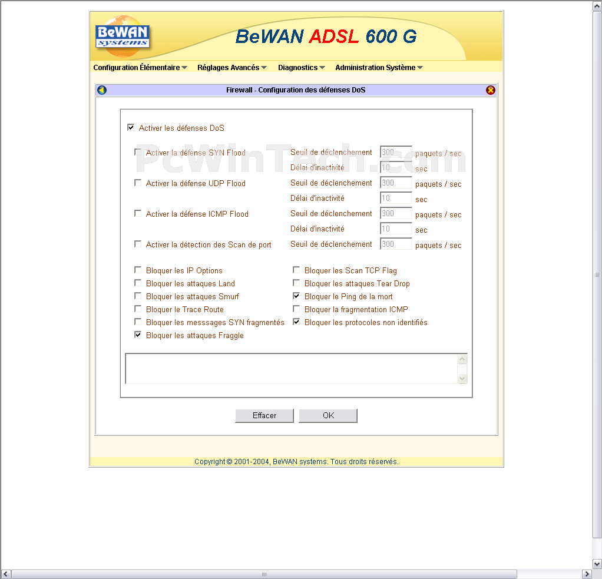Image resolution: width=602 pixels, height=579 pixels.
Task: Close the DoS configuration panel with the red X
Action: pyautogui.click(x=490, y=90)
